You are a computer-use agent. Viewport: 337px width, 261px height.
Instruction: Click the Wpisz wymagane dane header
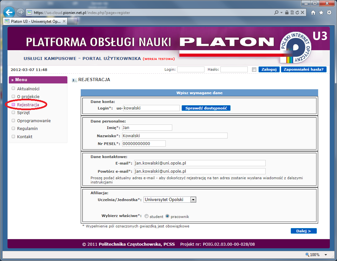(200, 93)
